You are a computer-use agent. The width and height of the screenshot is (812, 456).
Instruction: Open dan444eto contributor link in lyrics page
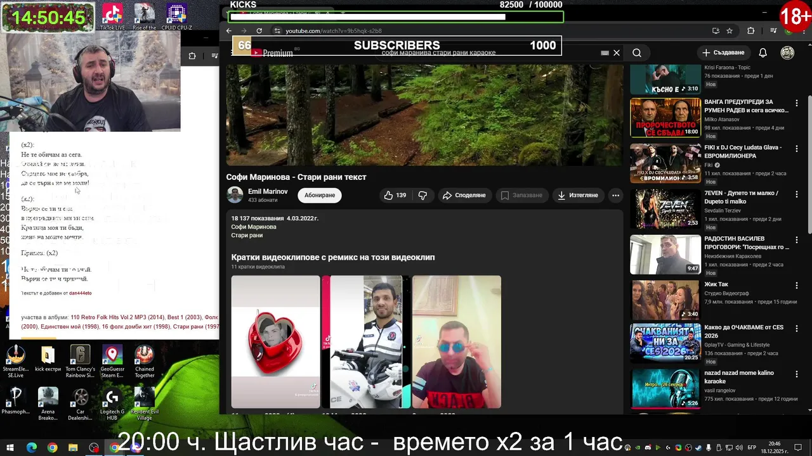pos(81,293)
